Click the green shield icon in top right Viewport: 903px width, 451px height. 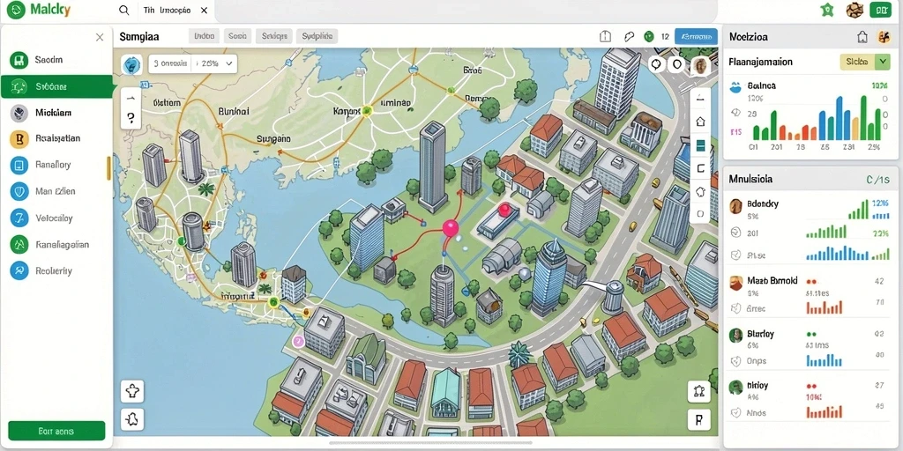(827, 9)
